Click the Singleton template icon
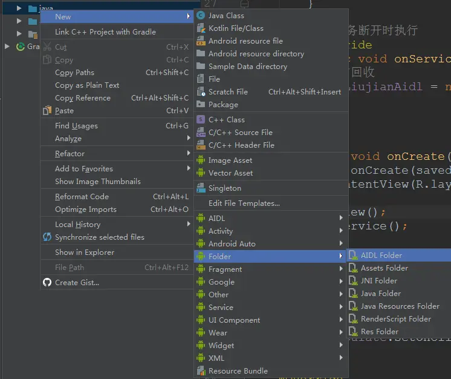 point(201,188)
